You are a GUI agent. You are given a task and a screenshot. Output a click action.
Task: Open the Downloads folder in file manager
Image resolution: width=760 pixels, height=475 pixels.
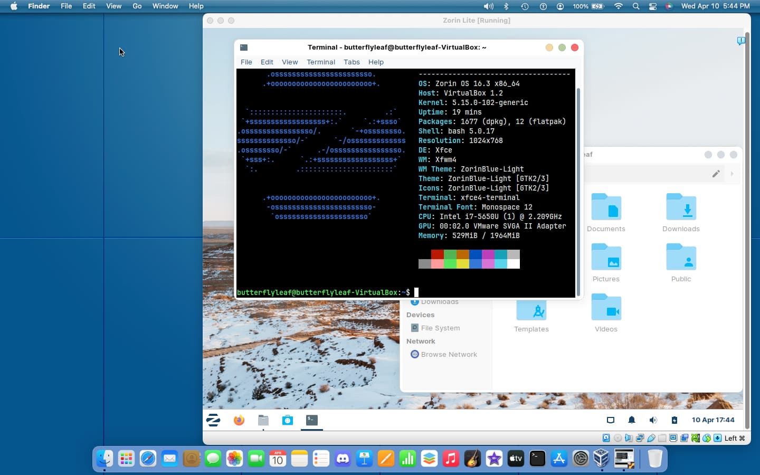(681, 213)
